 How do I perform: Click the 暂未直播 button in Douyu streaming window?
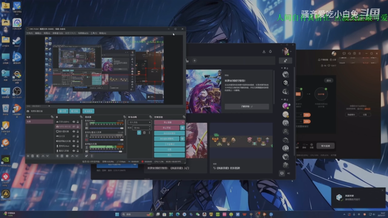tap(325, 146)
